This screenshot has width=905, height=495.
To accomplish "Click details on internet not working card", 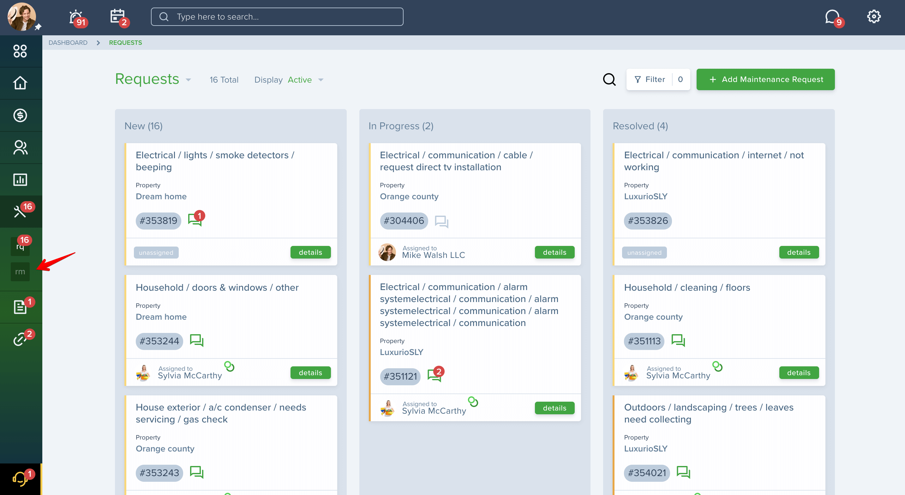I will pos(799,252).
